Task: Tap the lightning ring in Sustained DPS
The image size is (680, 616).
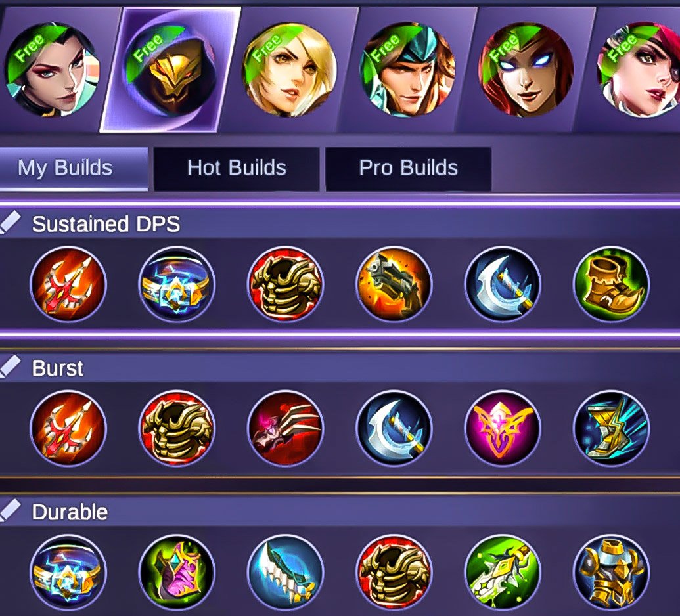Action: (177, 284)
